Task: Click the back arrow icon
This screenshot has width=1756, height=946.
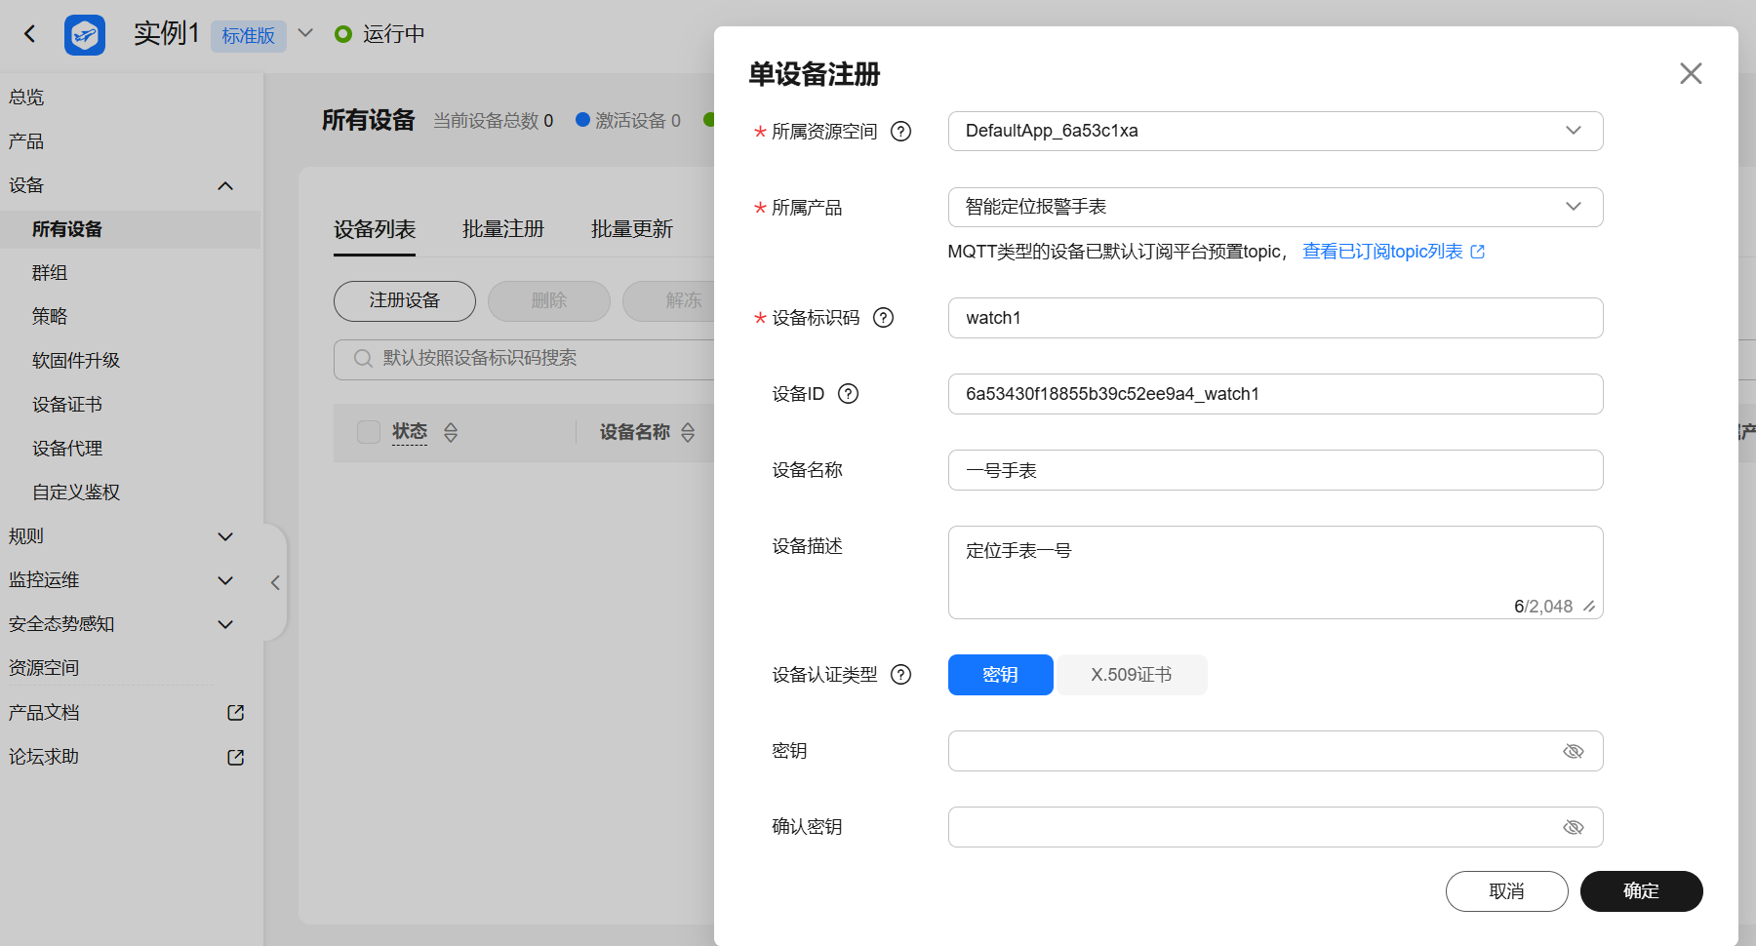Action: pos(29,34)
